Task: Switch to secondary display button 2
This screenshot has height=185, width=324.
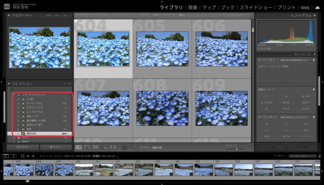Action: coord(14,156)
